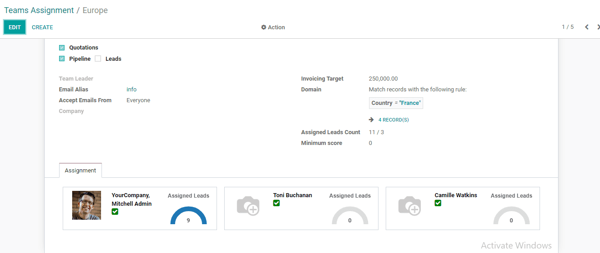Click Toni Buchanan's assigned leads gauge
The width and height of the screenshot is (600, 253).
(350, 215)
